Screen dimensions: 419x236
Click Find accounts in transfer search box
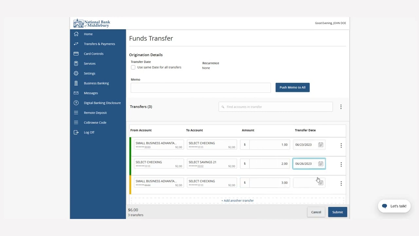coord(276,107)
